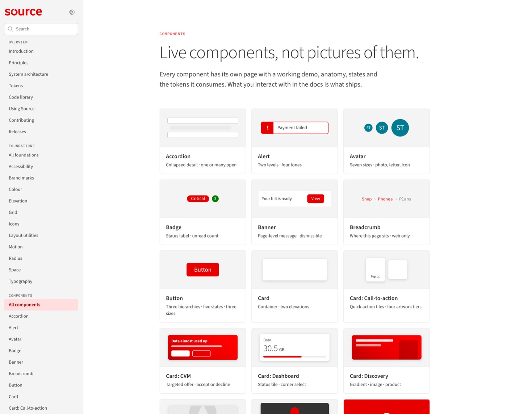The image size is (507, 414).
Task: Open the Card: Discovery component card
Action: tap(387, 361)
